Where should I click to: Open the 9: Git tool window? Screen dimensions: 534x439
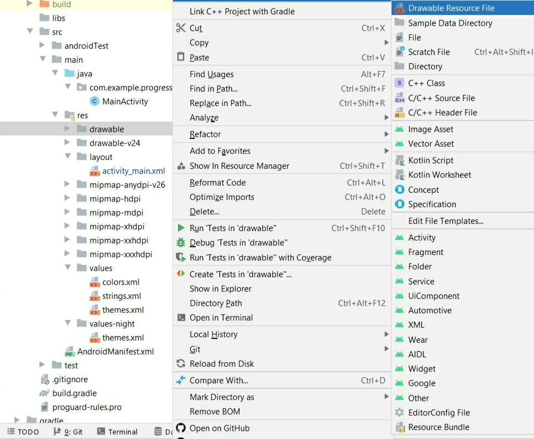pos(68,432)
